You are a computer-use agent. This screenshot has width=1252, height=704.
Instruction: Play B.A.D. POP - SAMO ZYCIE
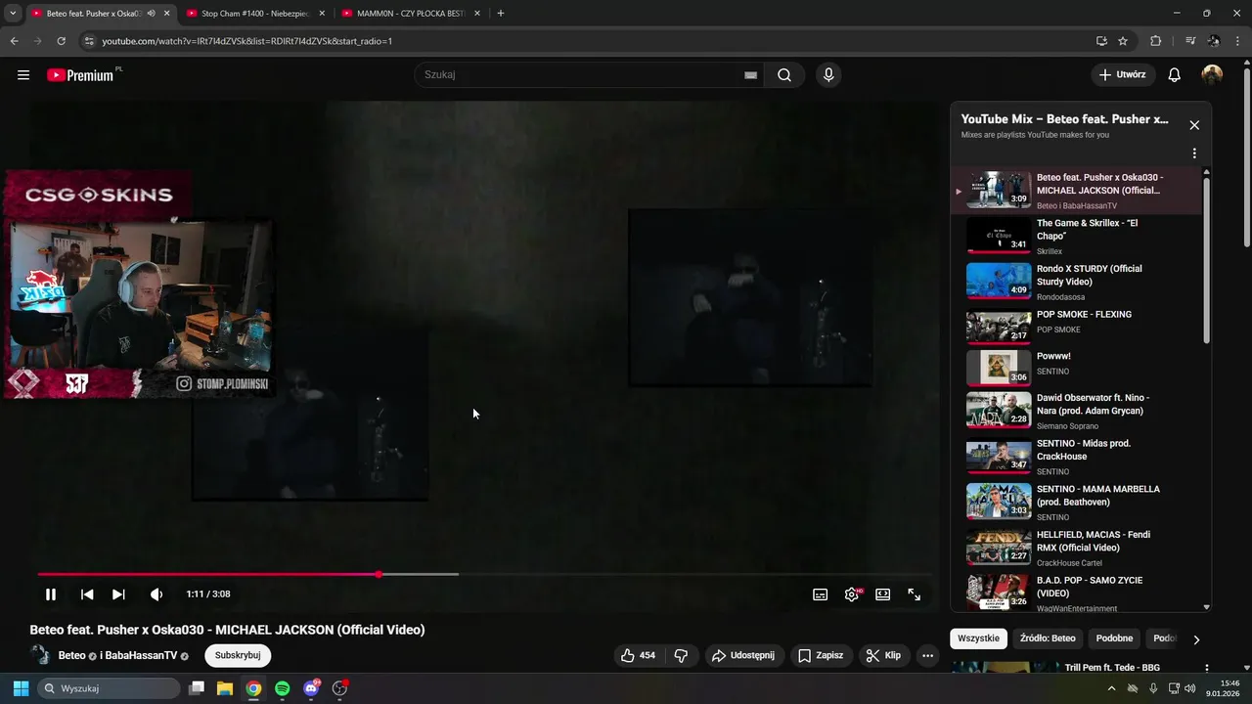pos(1076,592)
